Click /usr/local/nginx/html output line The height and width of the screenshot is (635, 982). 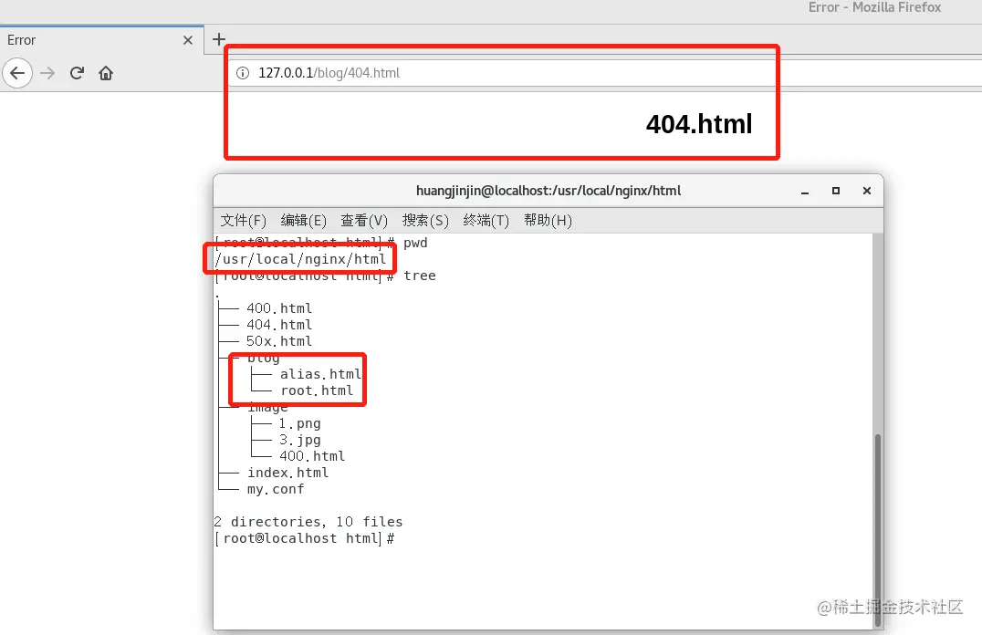[x=300, y=259]
